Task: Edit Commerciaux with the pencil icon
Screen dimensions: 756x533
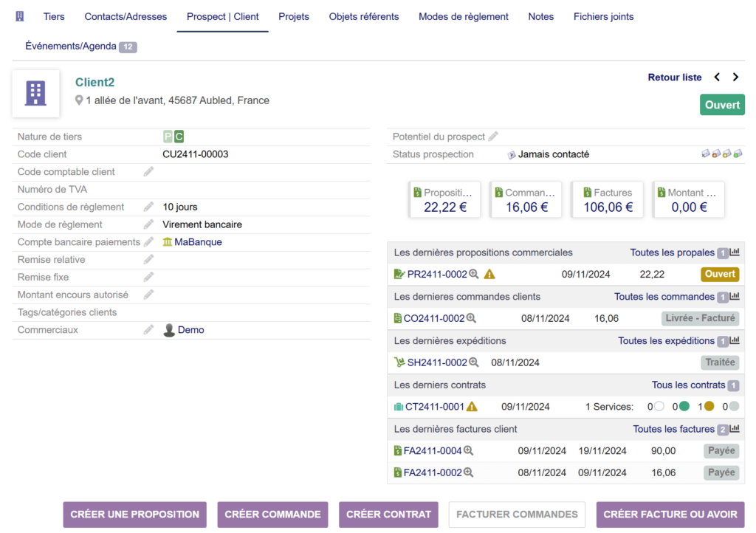Action: point(148,330)
